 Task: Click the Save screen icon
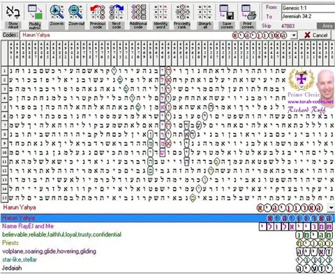pos(227,12)
